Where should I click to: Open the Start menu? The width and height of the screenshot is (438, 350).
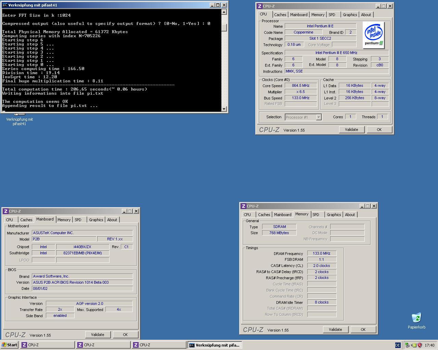point(10,345)
